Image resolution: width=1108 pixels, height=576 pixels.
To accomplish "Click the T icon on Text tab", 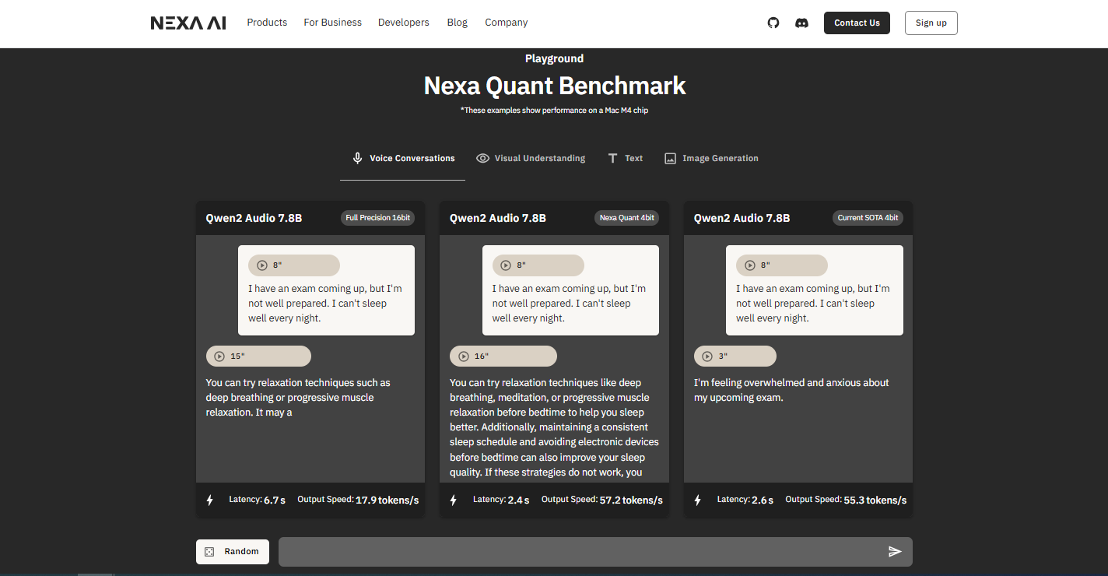I will point(612,158).
